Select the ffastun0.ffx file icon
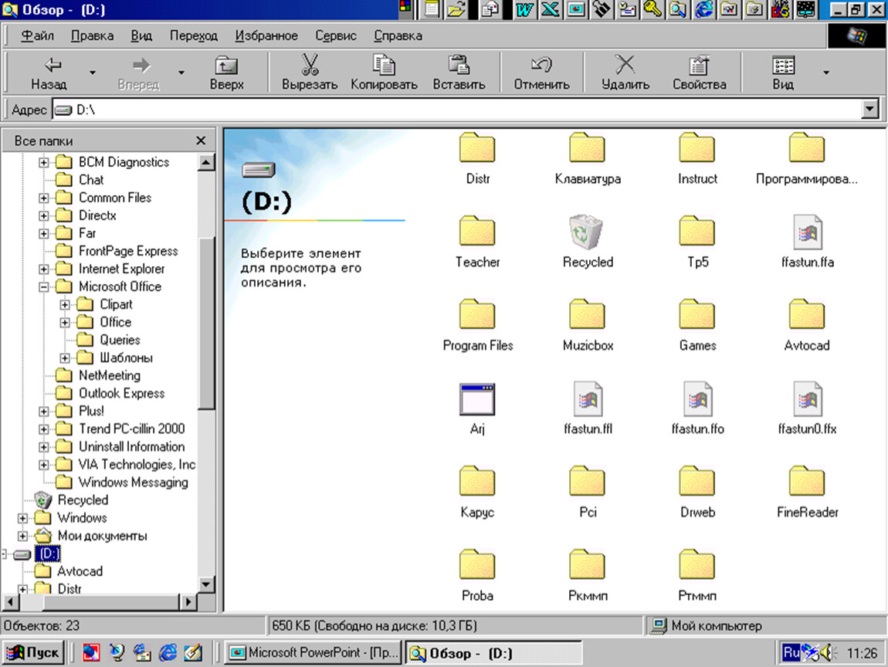The height and width of the screenshot is (667, 888). tap(808, 398)
